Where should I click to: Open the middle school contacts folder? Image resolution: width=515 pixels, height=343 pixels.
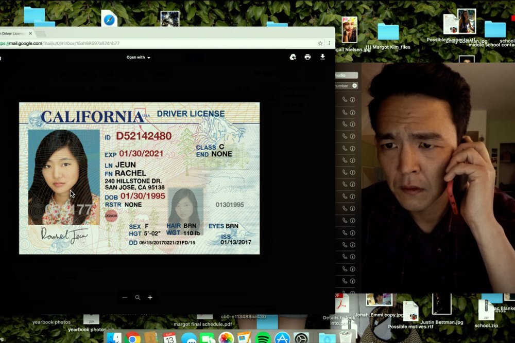(x=495, y=29)
